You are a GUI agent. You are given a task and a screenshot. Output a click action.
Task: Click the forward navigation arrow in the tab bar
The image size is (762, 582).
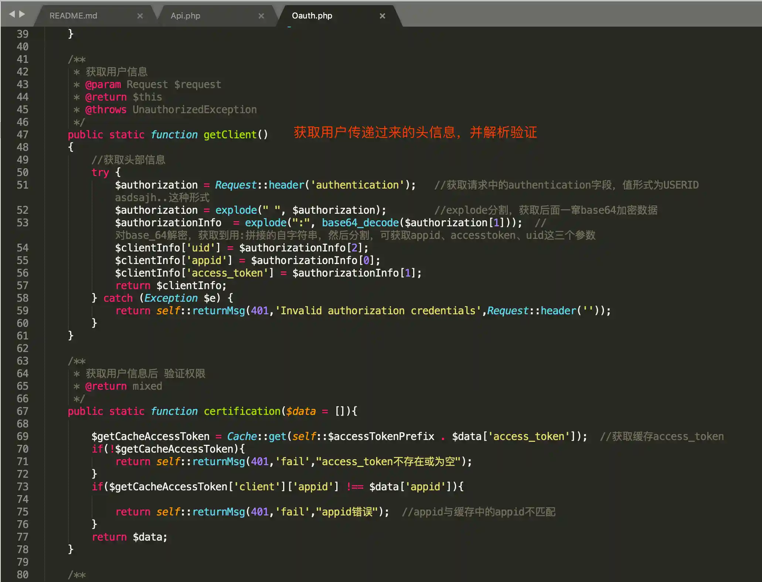coord(22,14)
